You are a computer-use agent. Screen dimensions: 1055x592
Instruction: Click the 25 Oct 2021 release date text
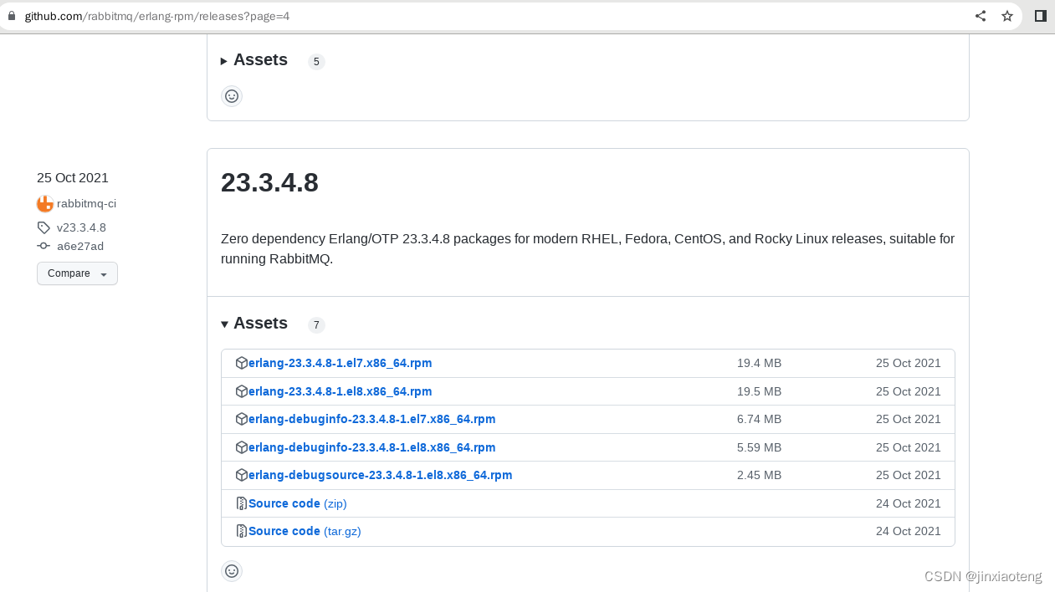(x=73, y=177)
